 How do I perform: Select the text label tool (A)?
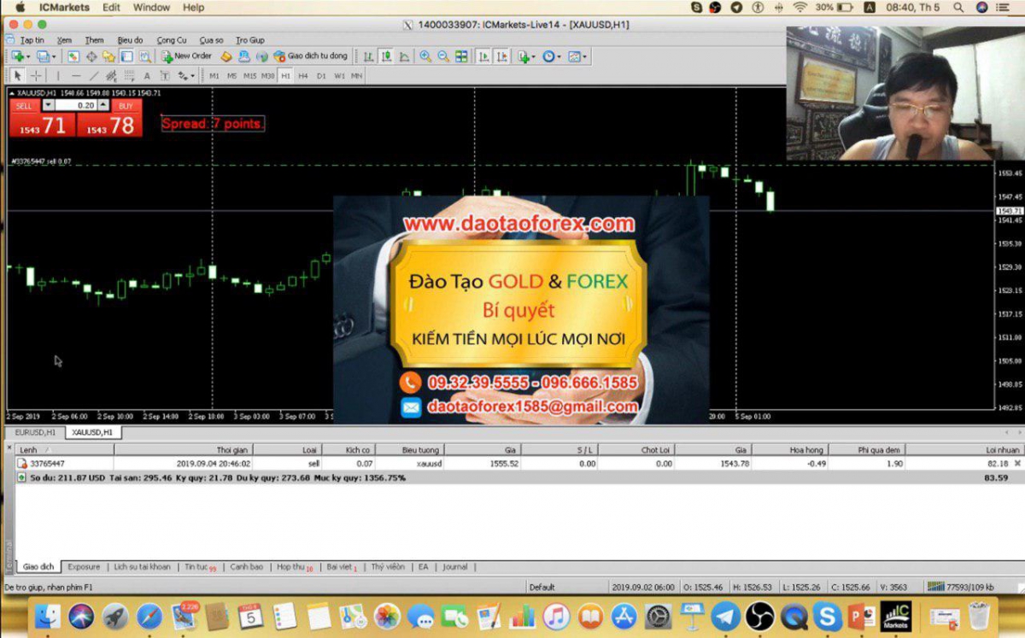tap(147, 76)
